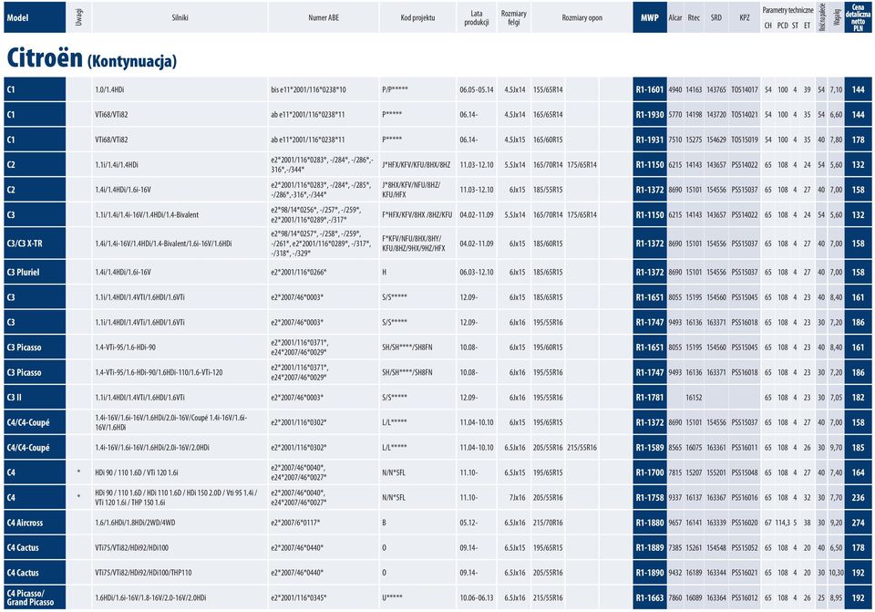875x612 pixels.
Task: Click tire size '155/65R14'
Action: tap(548, 89)
